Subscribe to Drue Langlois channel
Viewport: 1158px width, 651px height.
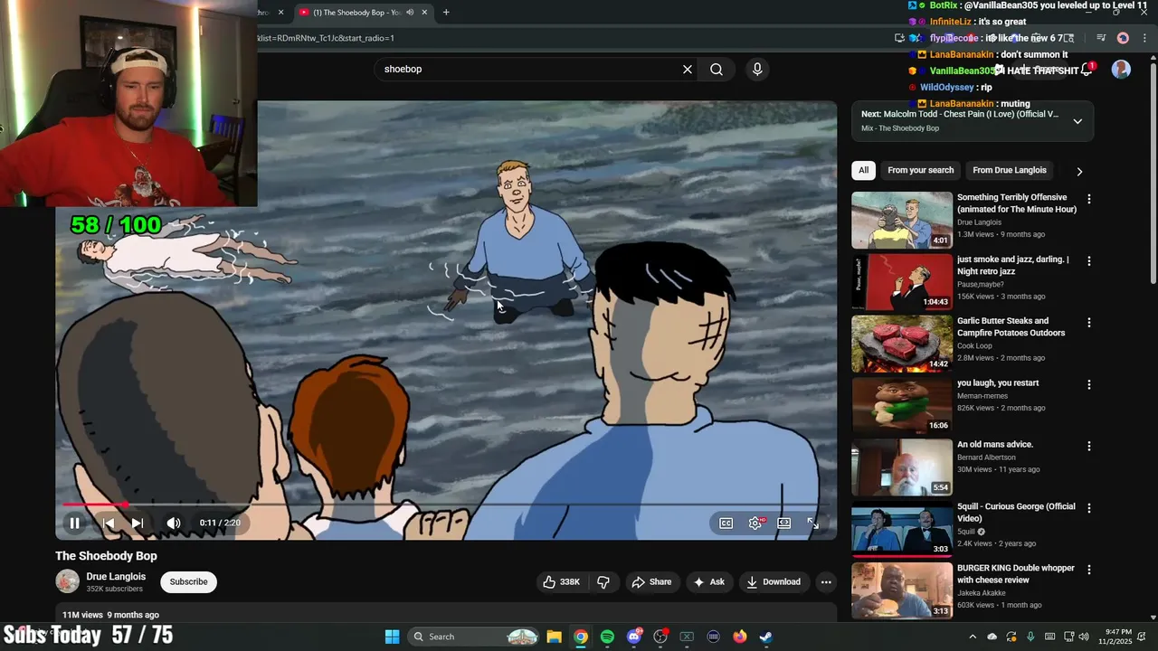(189, 581)
